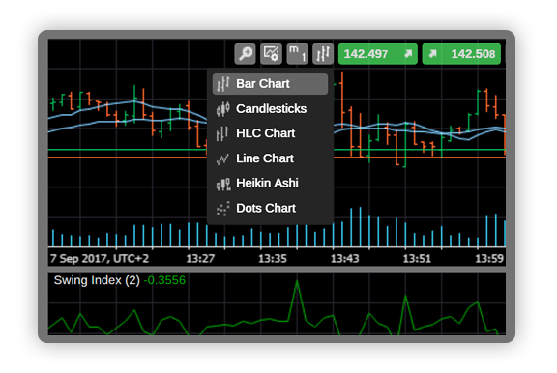
Task: Toggle the chart type dropdown button
Action: [323, 54]
